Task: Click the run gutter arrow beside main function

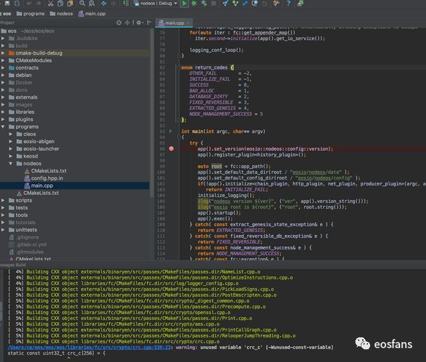Action: 170,131
